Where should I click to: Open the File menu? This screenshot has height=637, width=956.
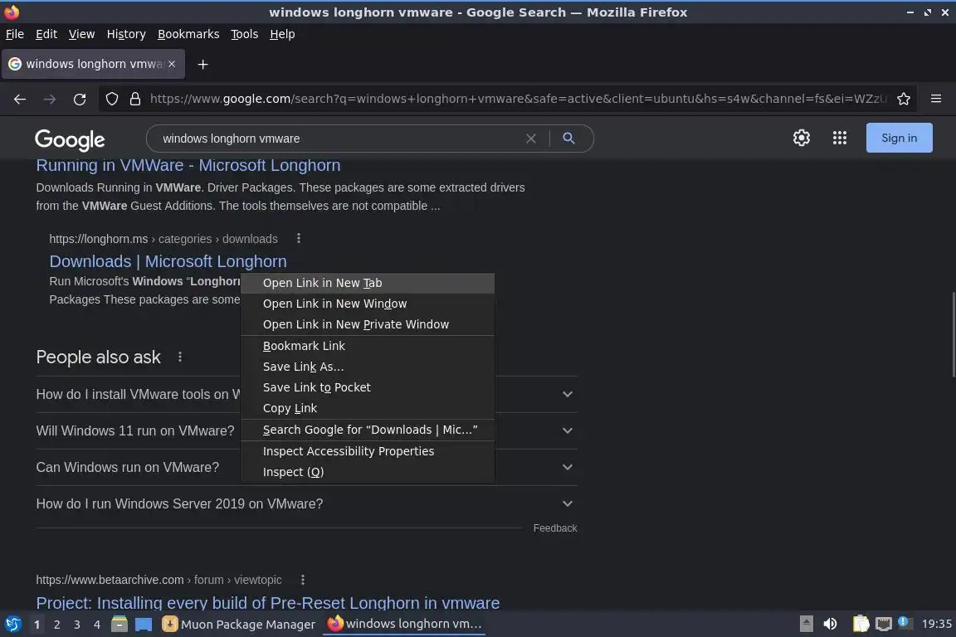pos(15,34)
